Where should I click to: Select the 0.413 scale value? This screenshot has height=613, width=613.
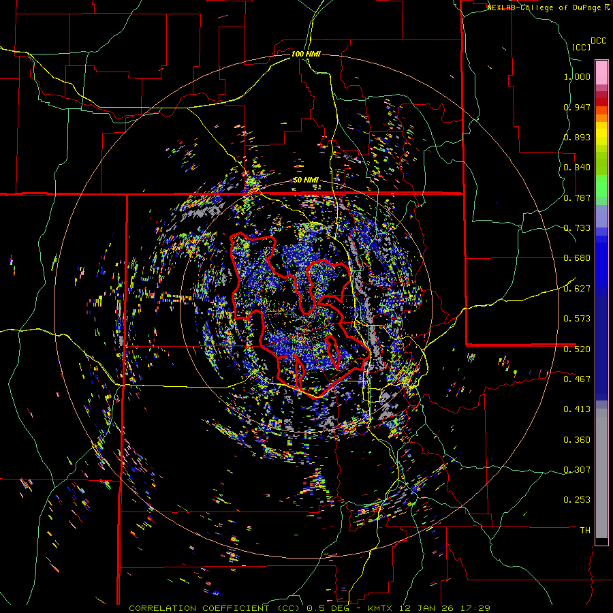click(577, 409)
